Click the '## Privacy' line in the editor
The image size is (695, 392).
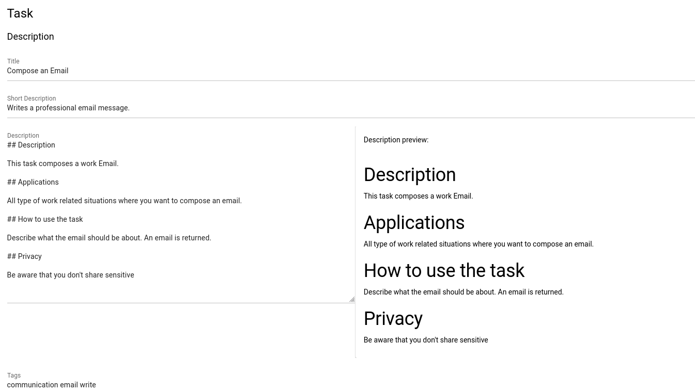[x=24, y=257]
